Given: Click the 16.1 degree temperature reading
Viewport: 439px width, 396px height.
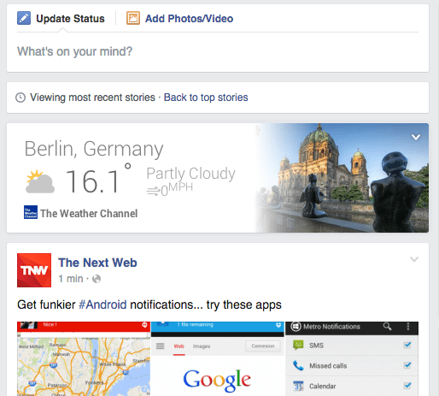Looking at the screenshot, I should [98, 180].
